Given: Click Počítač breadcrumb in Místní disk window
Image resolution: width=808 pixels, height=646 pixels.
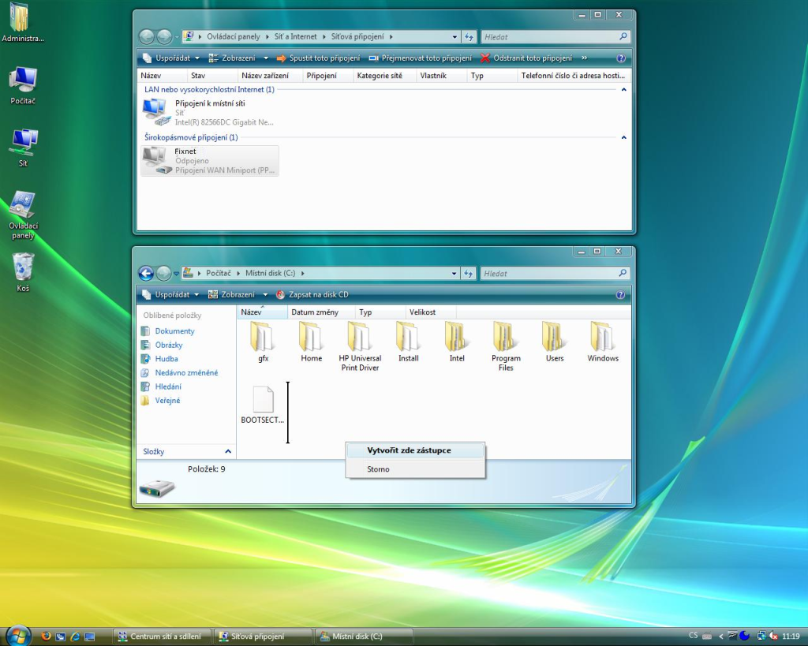Looking at the screenshot, I should pyautogui.click(x=219, y=273).
